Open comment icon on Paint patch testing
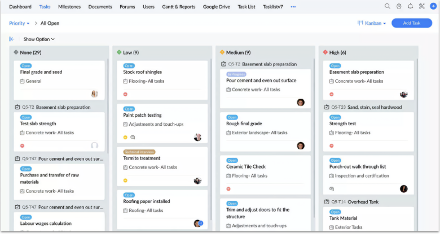The height and width of the screenshot is (234, 440). (133, 137)
